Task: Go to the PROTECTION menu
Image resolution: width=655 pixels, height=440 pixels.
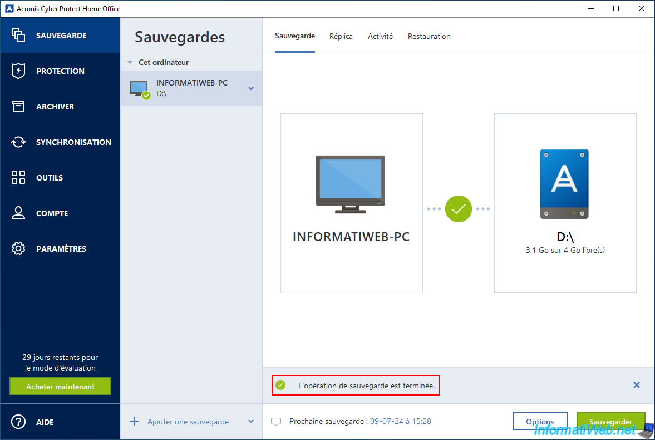Action: [60, 71]
